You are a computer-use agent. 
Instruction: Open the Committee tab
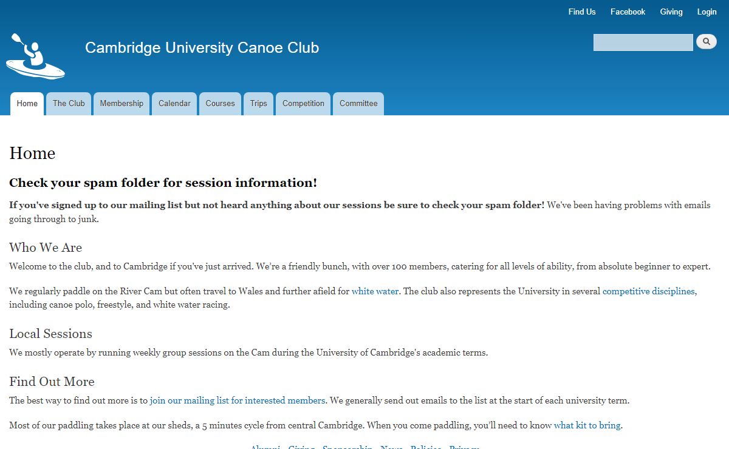tap(358, 104)
